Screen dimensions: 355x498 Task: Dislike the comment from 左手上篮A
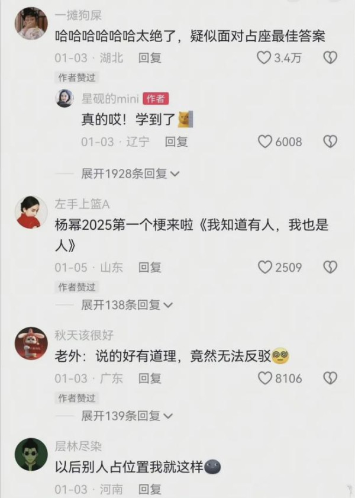330,267
